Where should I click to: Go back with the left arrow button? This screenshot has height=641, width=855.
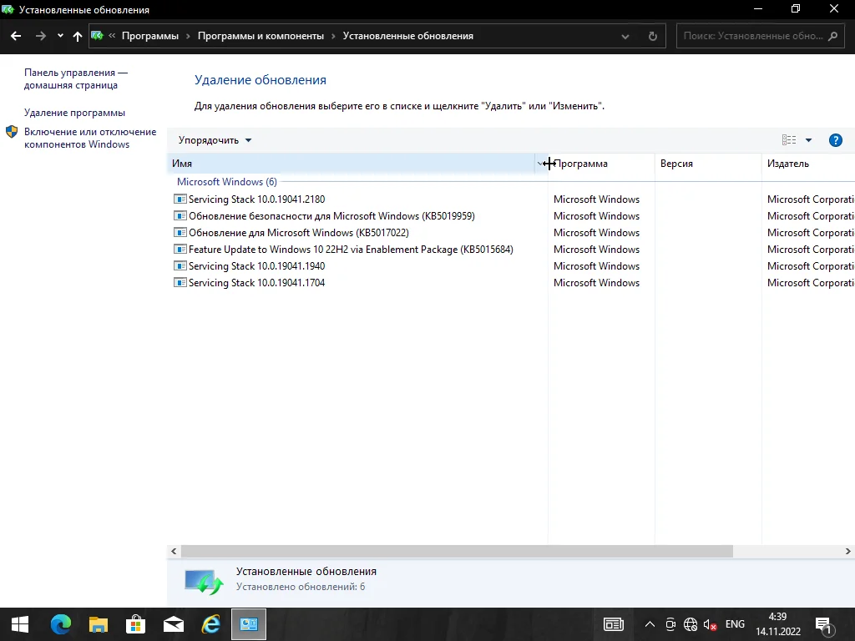16,36
